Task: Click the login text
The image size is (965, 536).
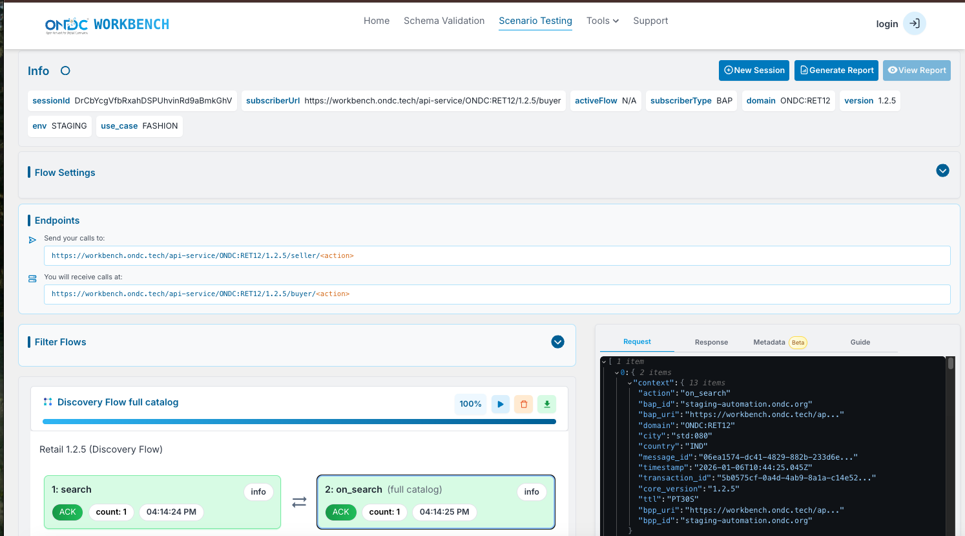Action: 887,24
